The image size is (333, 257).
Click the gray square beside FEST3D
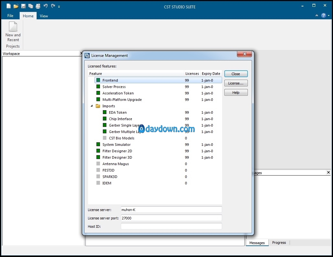(x=98, y=170)
